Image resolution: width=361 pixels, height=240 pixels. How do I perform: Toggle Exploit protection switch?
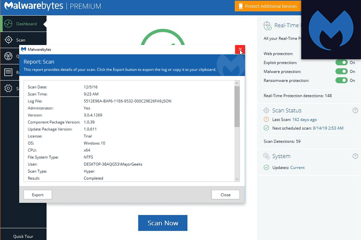tap(341, 63)
